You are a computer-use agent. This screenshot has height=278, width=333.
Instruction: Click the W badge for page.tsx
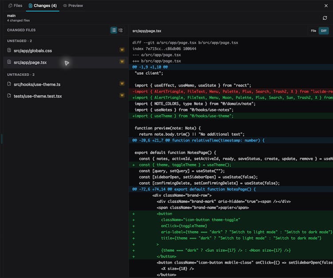click(x=122, y=62)
